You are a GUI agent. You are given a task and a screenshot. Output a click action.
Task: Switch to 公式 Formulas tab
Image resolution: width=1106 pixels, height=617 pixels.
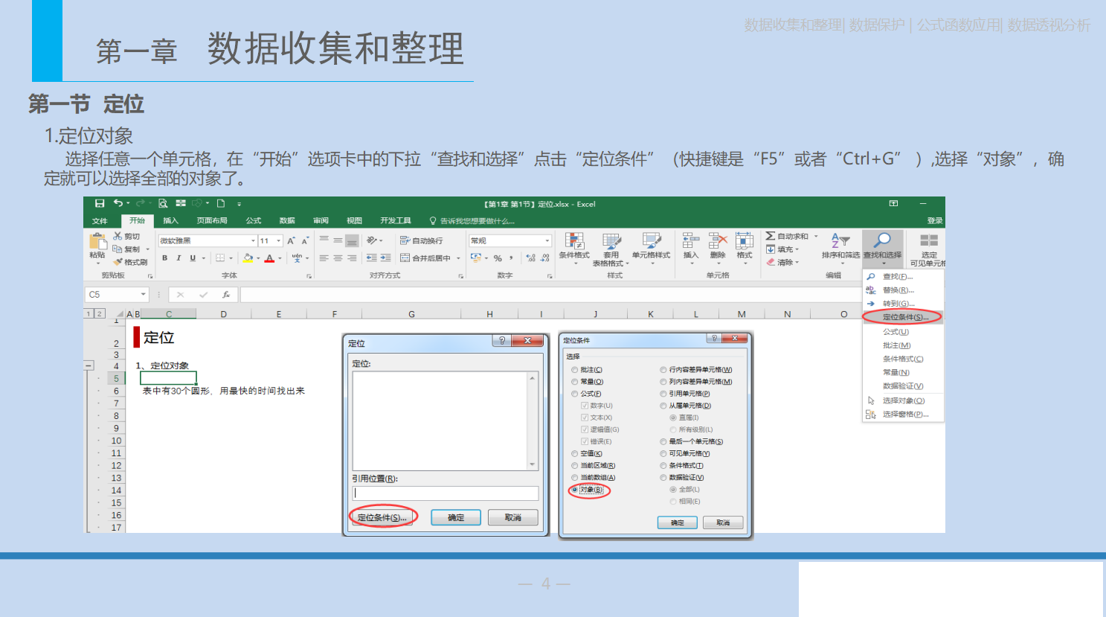pos(254,221)
